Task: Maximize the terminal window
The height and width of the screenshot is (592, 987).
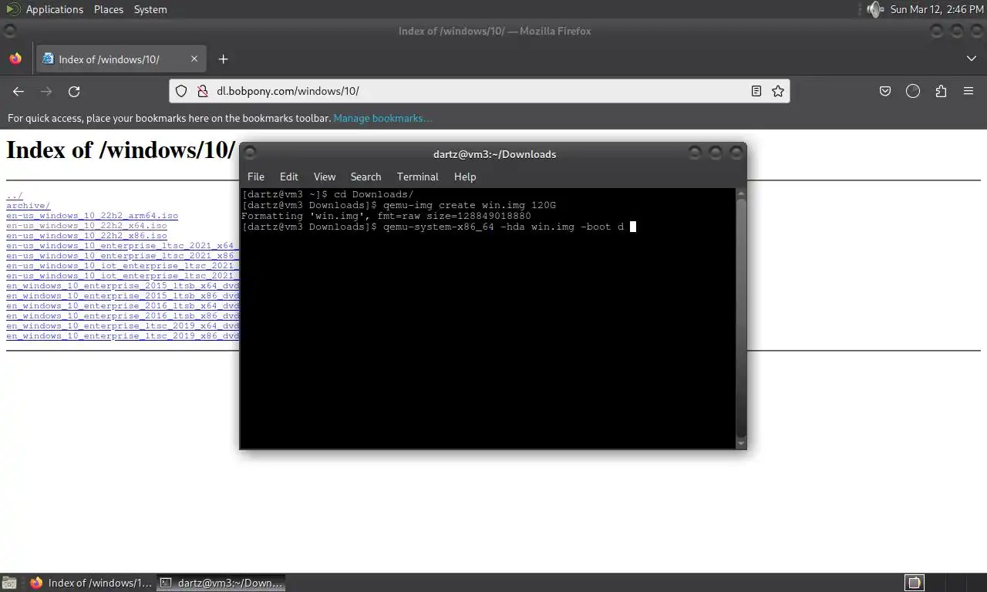Action: pyautogui.click(x=716, y=153)
